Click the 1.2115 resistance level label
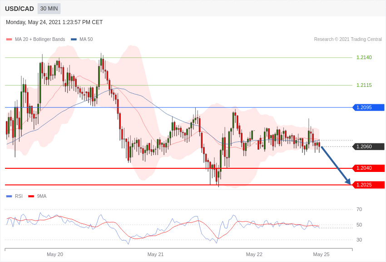The image size is (386, 262). (x=364, y=85)
